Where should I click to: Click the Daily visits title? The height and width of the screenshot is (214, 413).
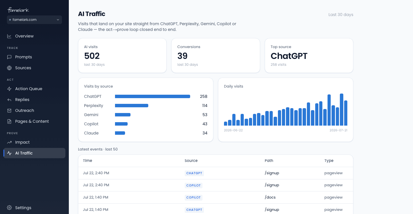[x=233, y=86]
